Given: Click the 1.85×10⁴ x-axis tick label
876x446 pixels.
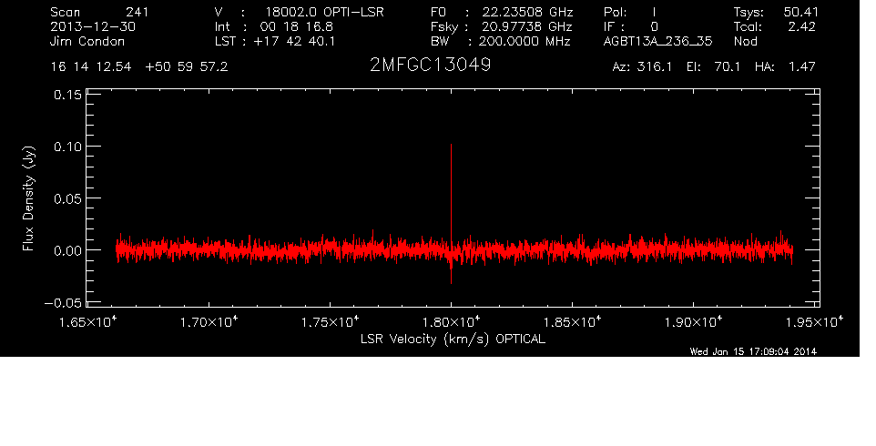Looking at the screenshot, I should click(573, 322).
